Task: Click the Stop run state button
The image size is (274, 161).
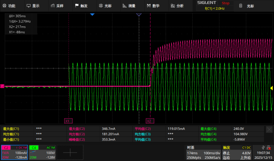Action: 225,3
